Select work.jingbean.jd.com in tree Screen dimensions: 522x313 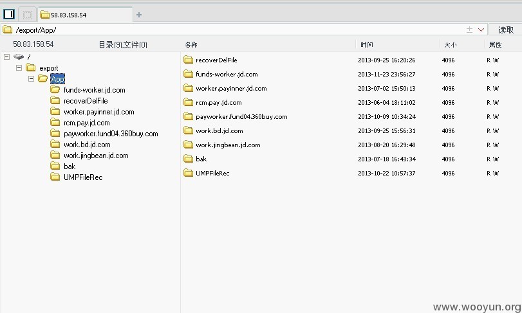[x=96, y=156]
